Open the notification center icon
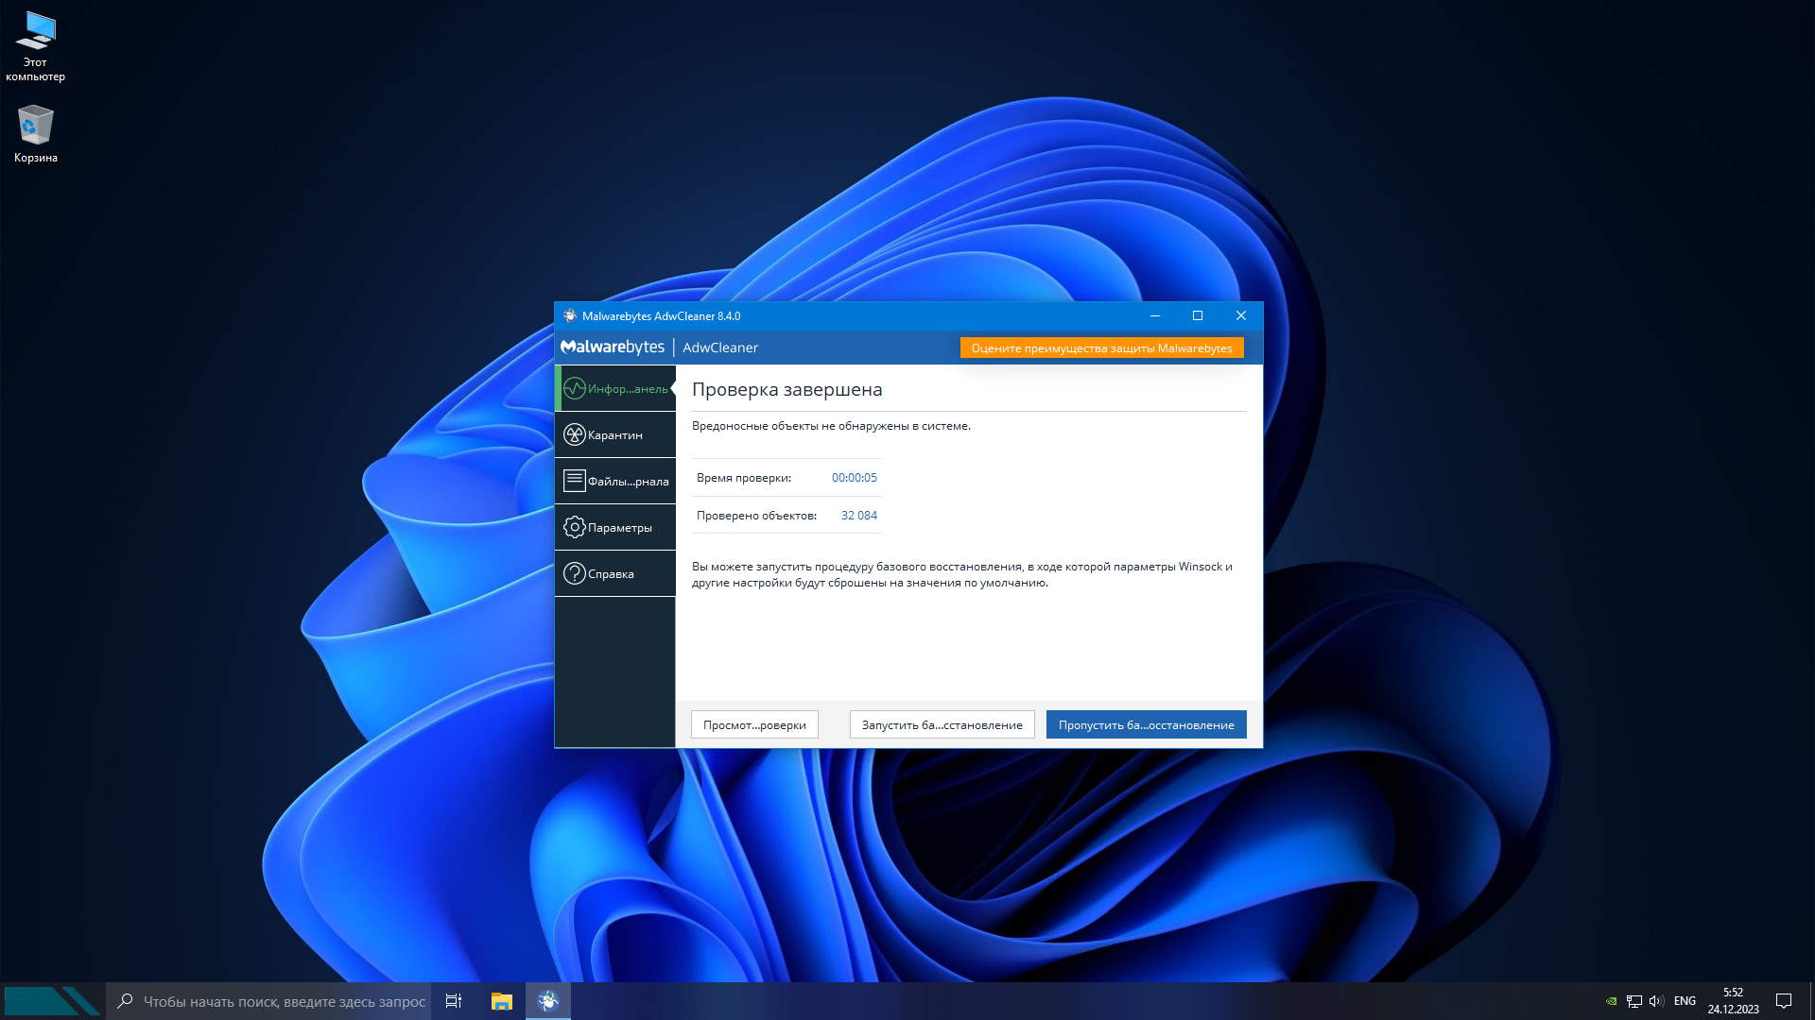Image resolution: width=1815 pixels, height=1020 pixels. pos(1784,1001)
